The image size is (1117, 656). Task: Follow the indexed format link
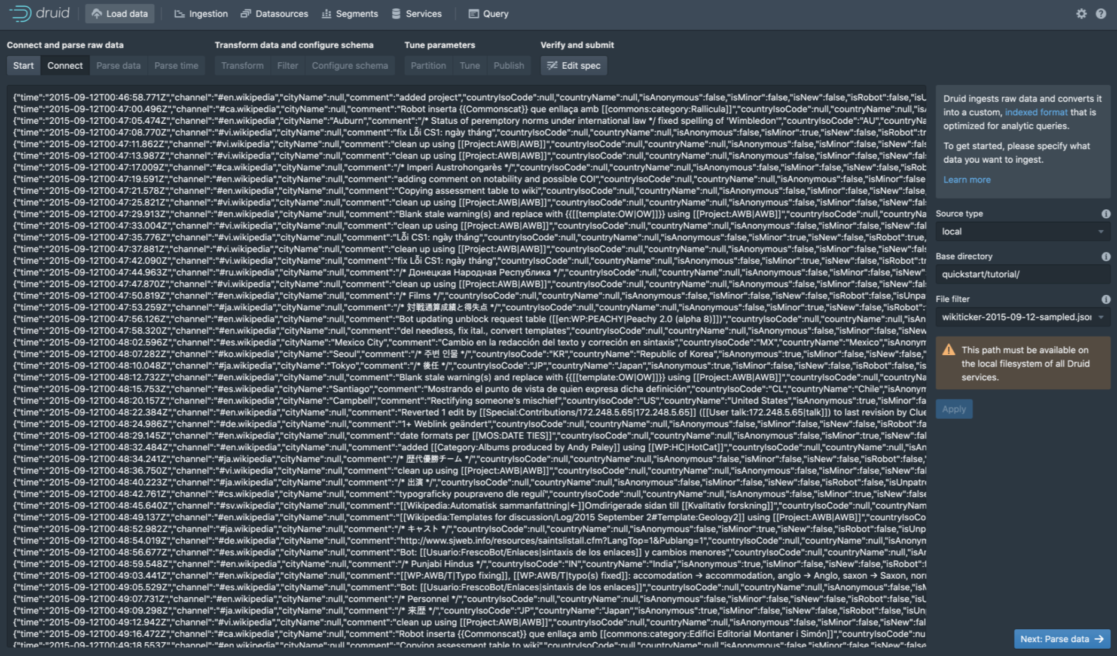tap(1036, 112)
